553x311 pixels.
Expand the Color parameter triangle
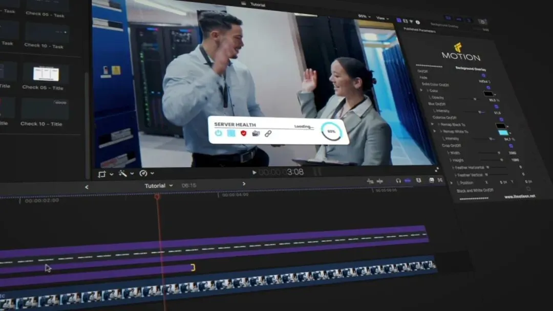tap(421, 91)
